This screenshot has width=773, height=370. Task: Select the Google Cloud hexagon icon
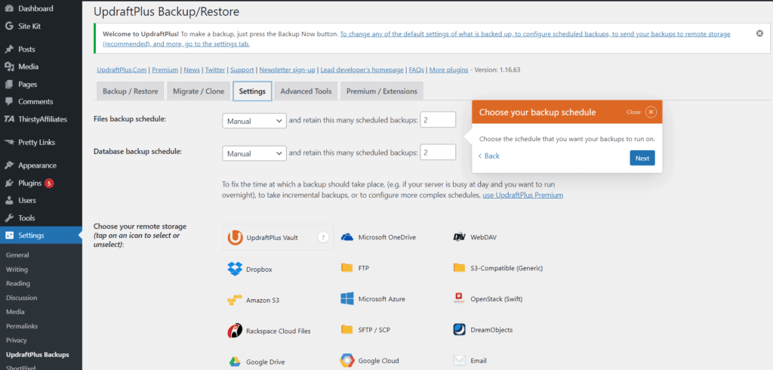point(347,361)
